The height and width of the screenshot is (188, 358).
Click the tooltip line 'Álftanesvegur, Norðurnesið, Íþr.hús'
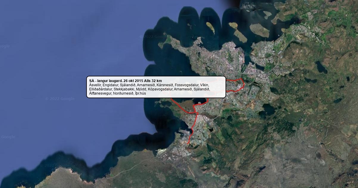118,93
